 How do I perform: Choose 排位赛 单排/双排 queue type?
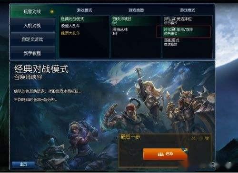184,31
